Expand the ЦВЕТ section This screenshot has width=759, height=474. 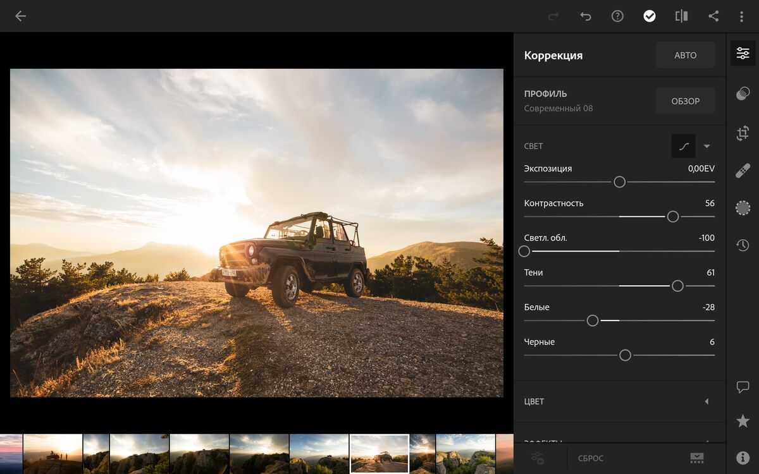pyautogui.click(x=619, y=401)
